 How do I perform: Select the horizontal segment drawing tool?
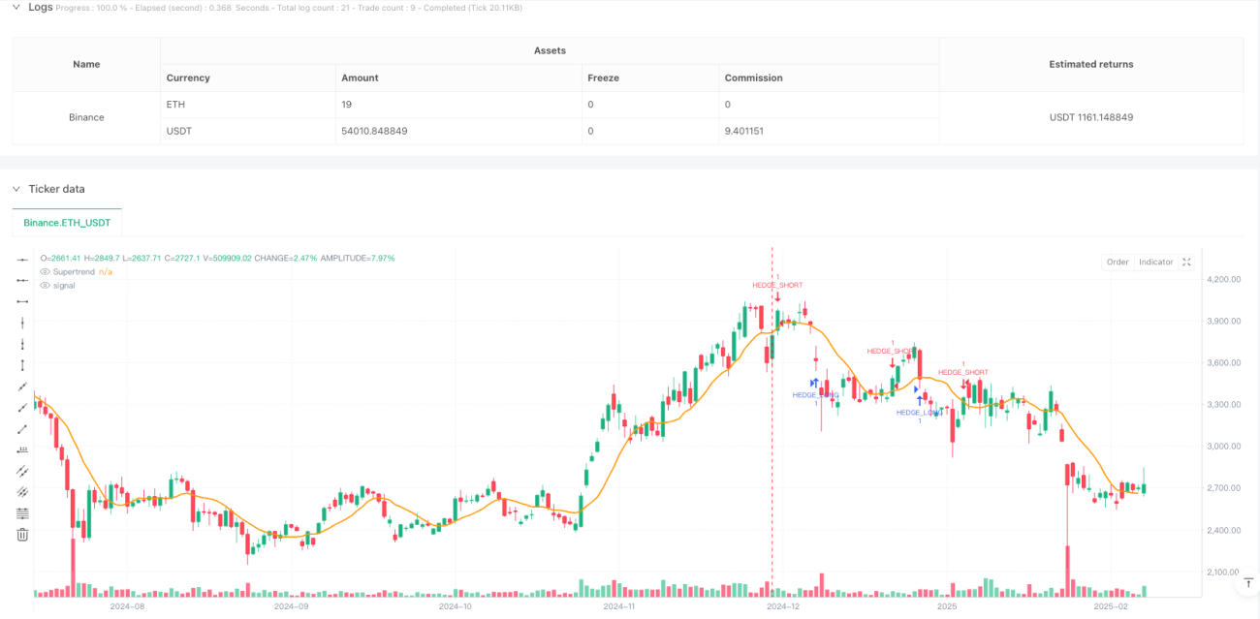coord(23,301)
